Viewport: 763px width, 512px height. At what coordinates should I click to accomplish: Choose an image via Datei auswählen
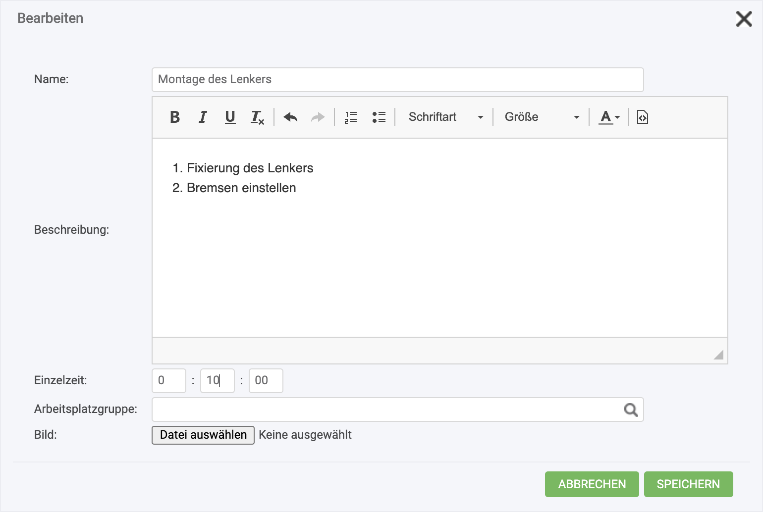[x=203, y=435]
